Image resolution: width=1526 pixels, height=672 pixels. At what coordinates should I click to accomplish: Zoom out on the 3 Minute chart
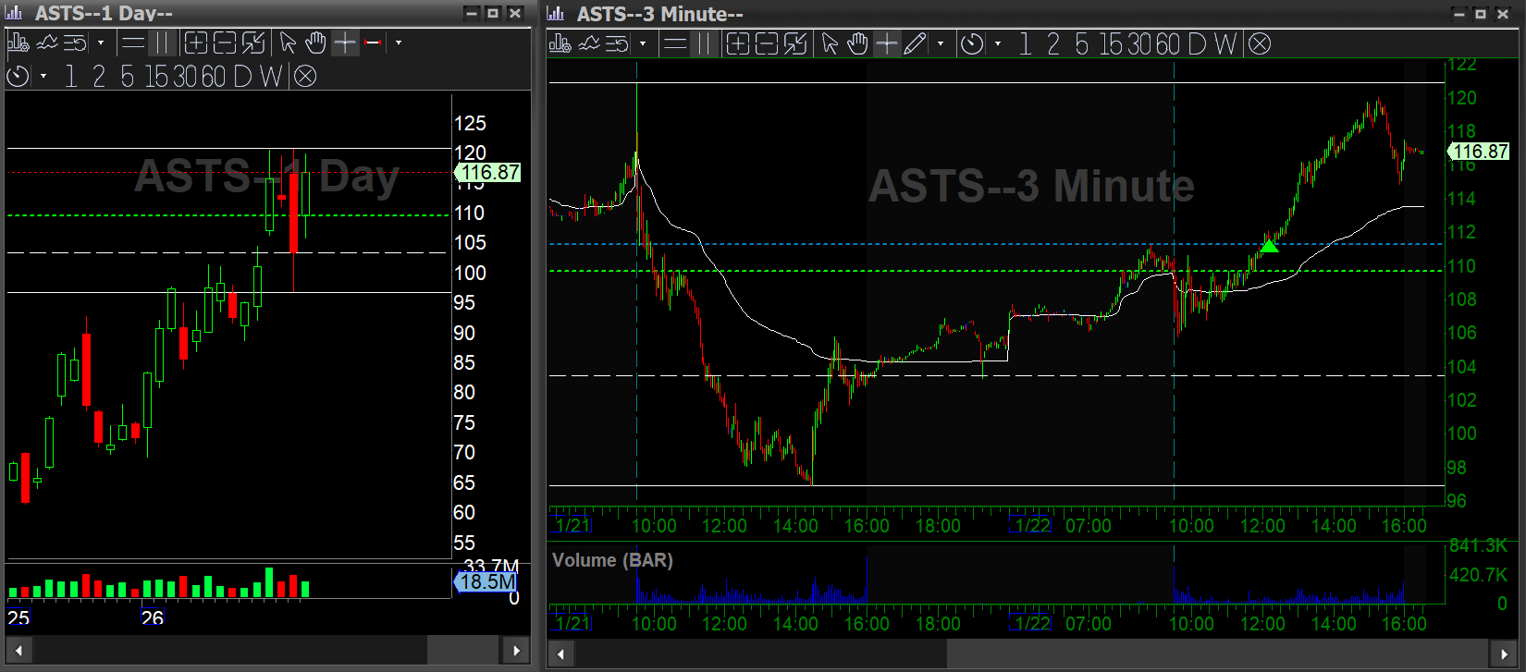click(x=767, y=43)
